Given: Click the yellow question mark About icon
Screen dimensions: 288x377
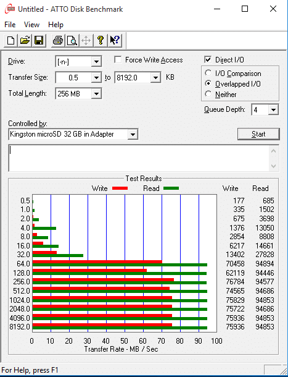Looking at the screenshot, I should [101, 40].
